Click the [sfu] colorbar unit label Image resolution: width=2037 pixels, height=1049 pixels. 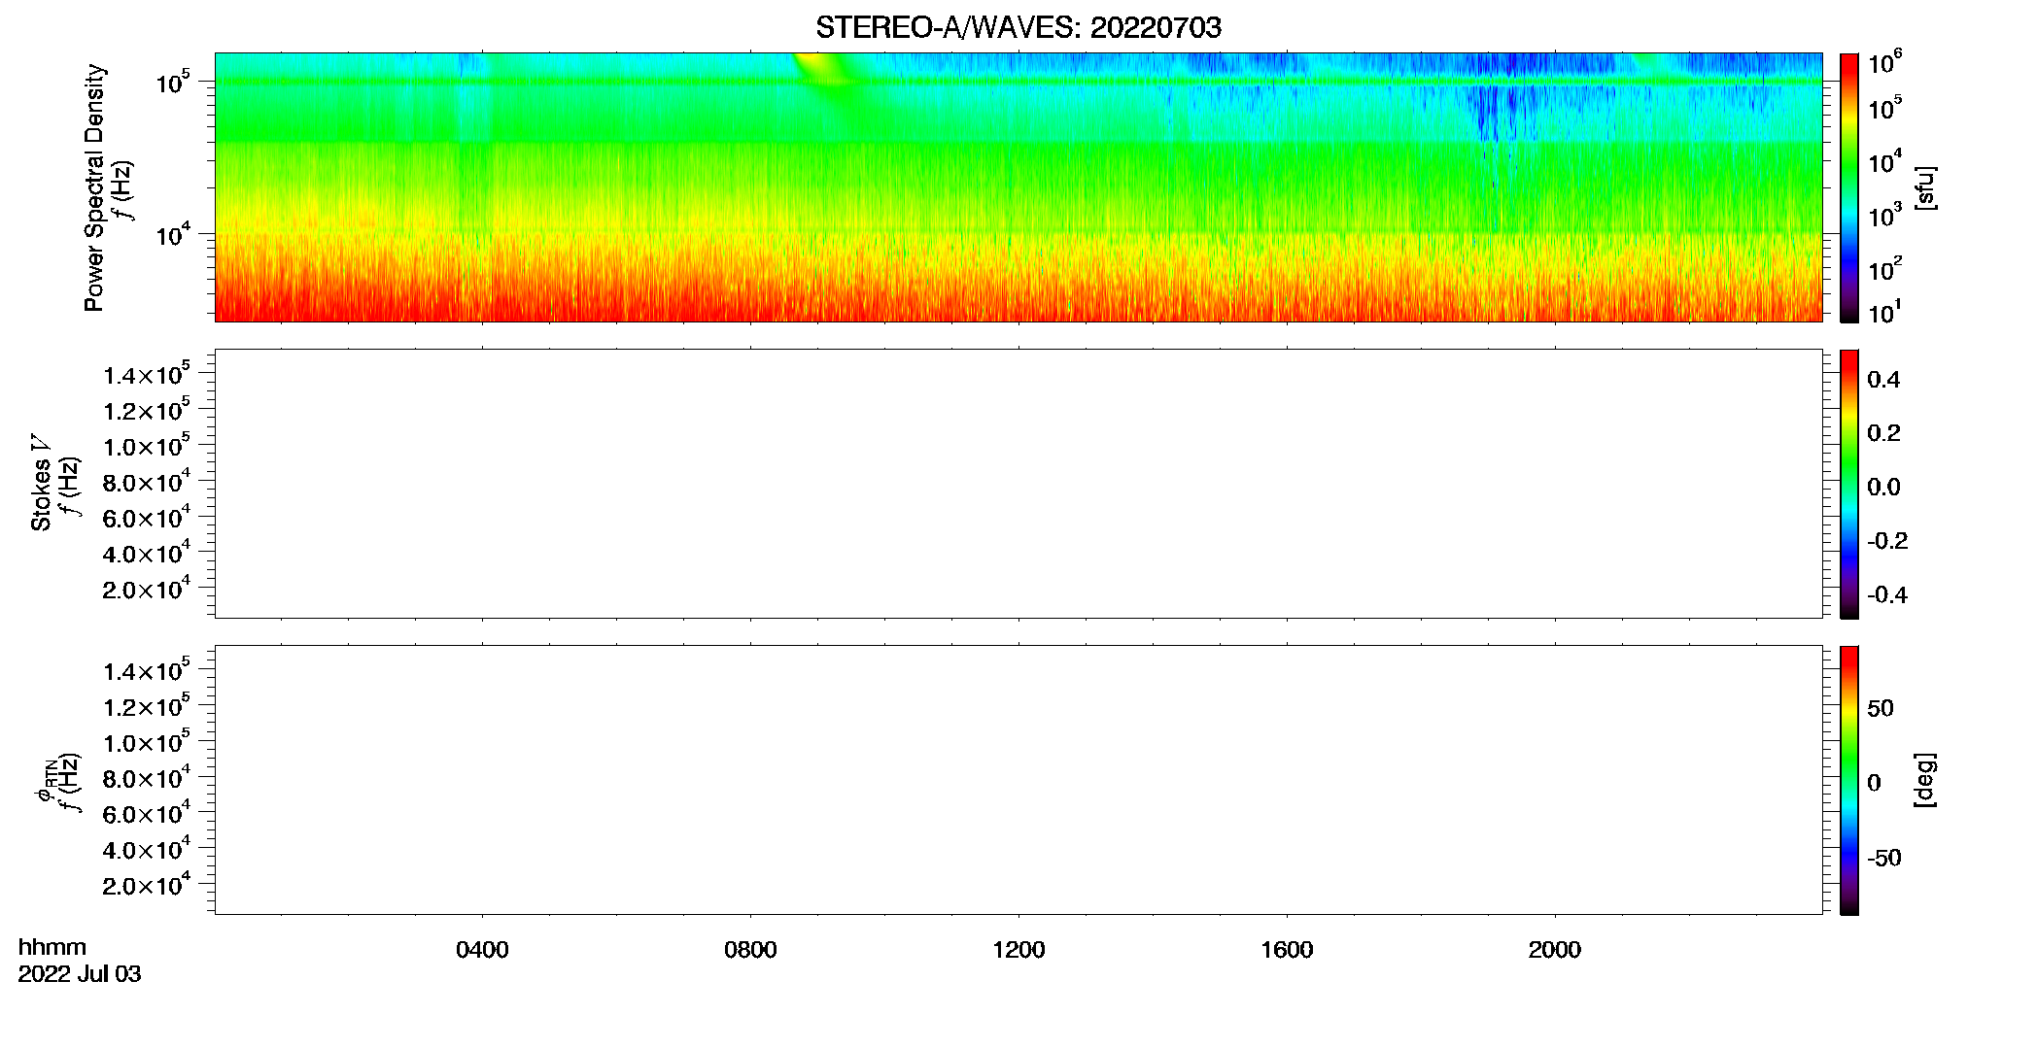point(1925,187)
